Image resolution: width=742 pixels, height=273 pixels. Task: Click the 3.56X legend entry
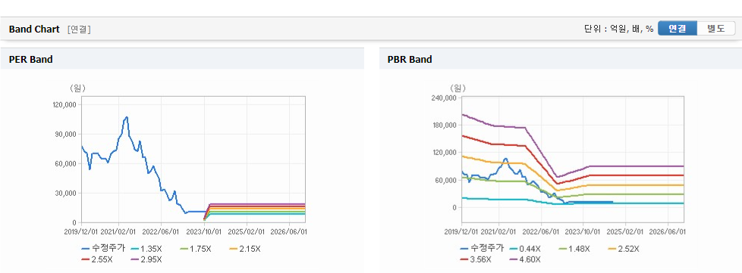(x=476, y=259)
